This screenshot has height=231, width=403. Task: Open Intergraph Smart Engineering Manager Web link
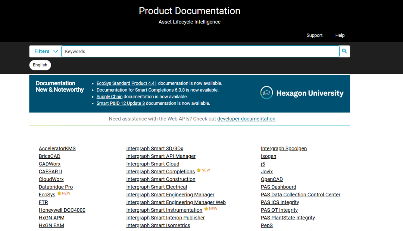coord(176,202)
